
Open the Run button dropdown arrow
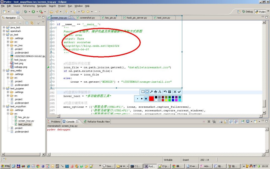coord(37,12)
